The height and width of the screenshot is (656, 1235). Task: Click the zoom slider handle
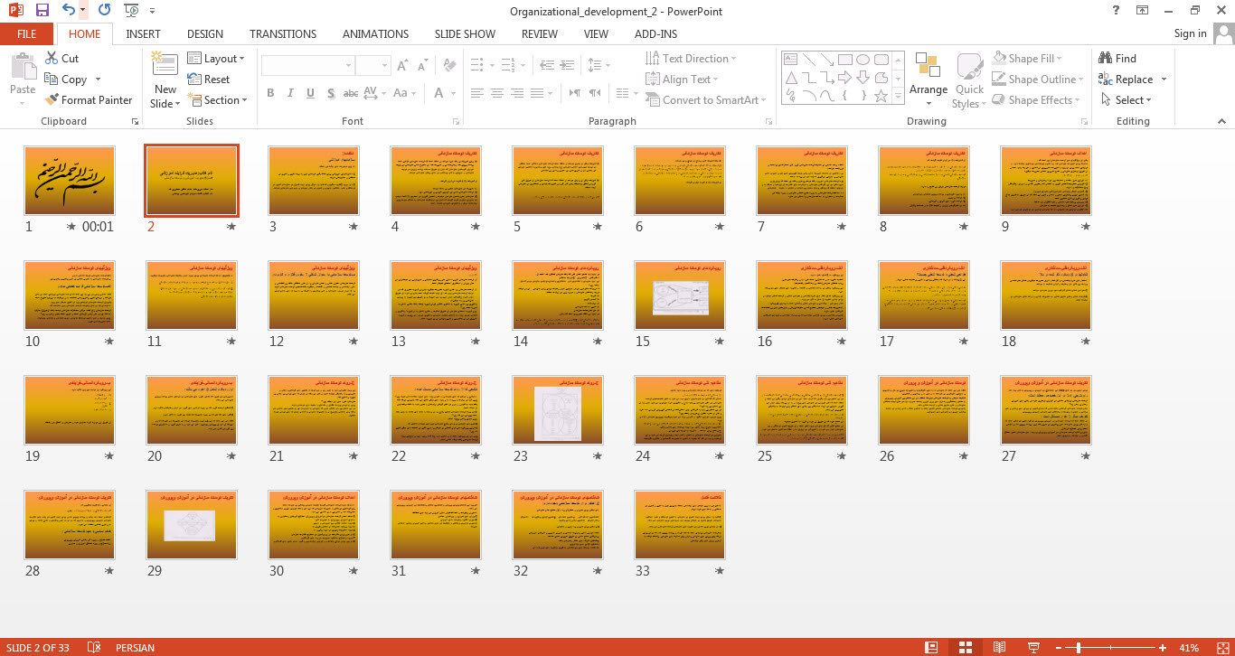(x=1079, y=648)
